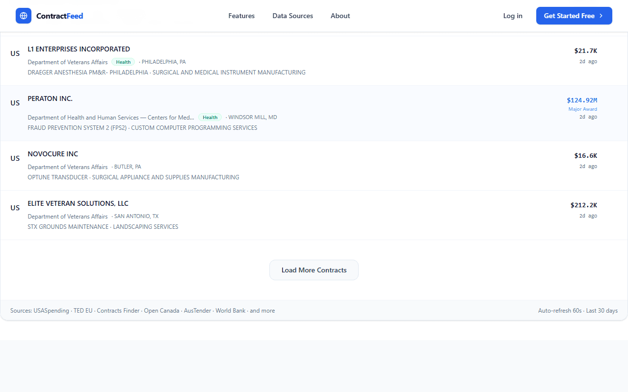Open the L1 ENTERPRISES INCORPORATED contract
The height and width of the screenshot is (392, 628).
314,61
